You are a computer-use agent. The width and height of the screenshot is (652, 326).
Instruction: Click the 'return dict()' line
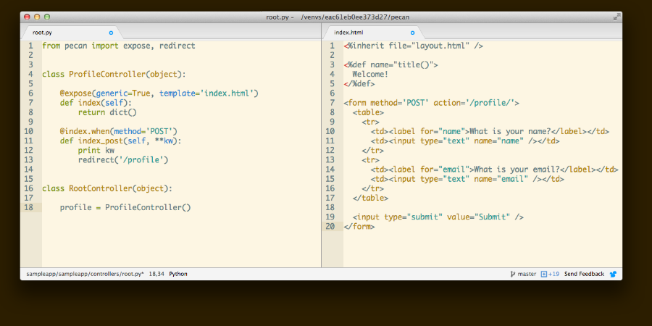point(107,112)
